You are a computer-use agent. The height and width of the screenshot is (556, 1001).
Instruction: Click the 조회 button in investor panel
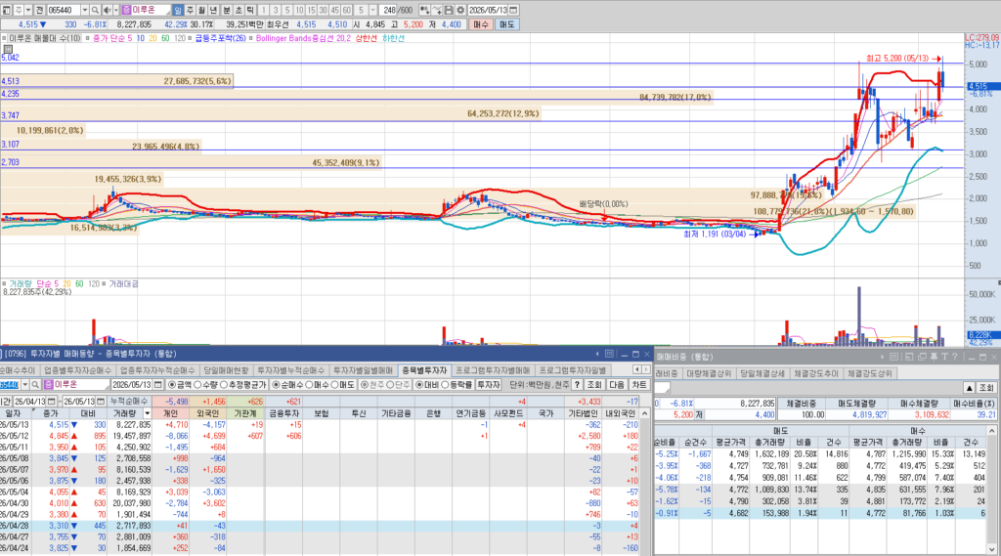pyautogui.click(x=594, y=385)
